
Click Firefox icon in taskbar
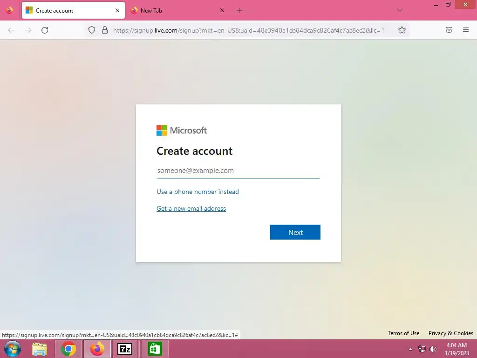[97, 349]
